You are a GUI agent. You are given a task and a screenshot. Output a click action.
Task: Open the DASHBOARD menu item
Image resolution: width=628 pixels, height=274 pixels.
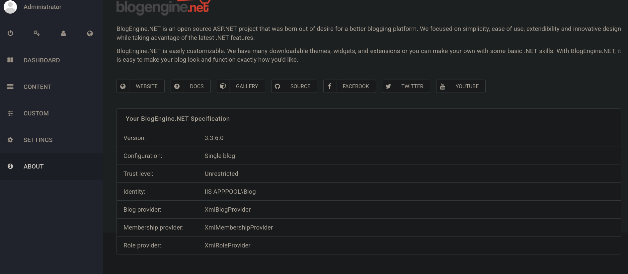click(51, 60)
